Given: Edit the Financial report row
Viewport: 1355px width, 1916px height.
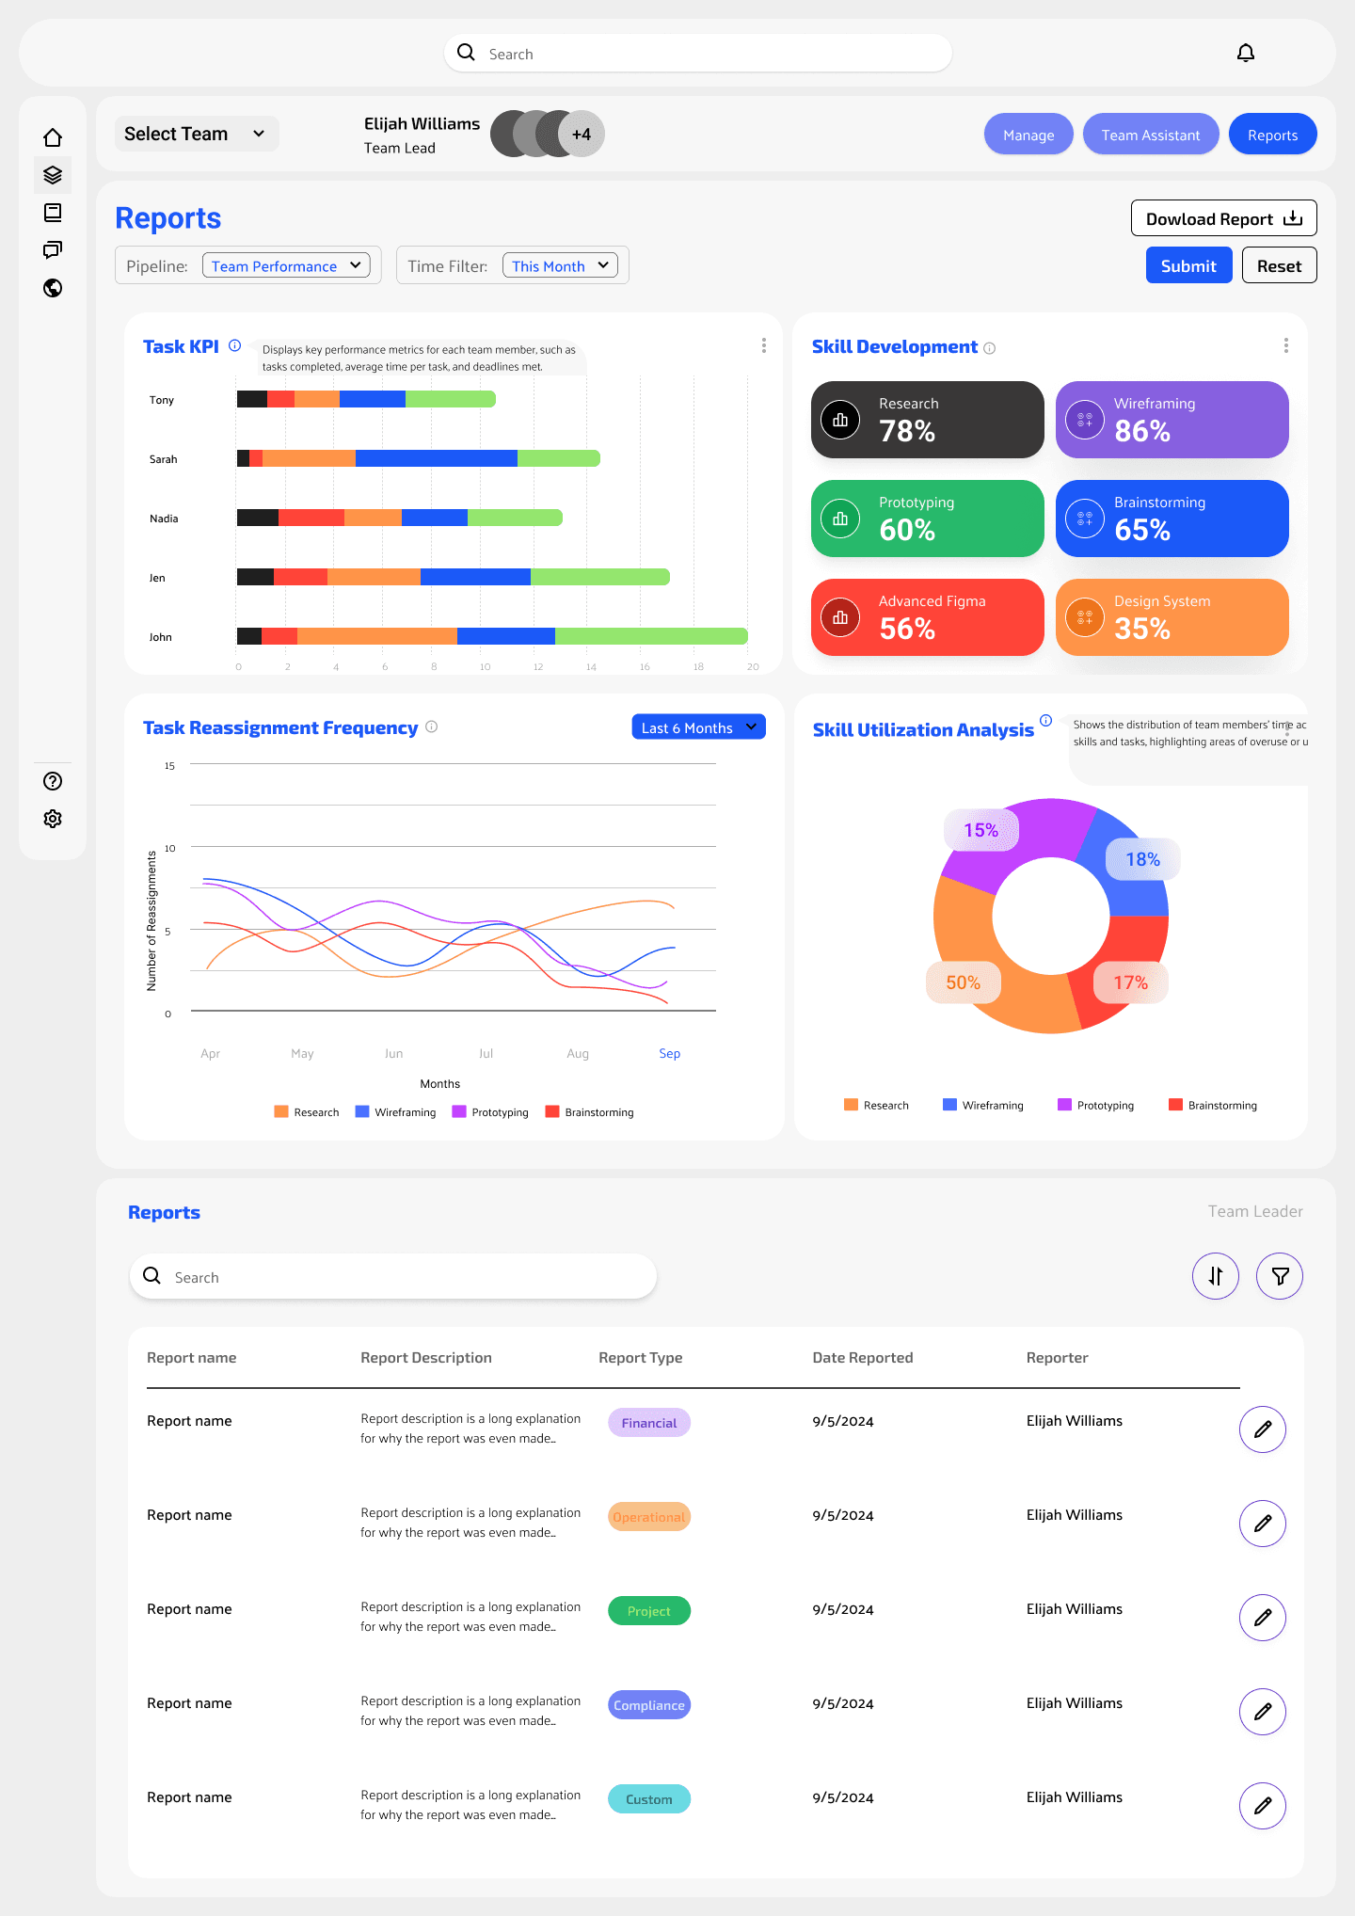Looking at the screenshot, I should point(1262,1429).
